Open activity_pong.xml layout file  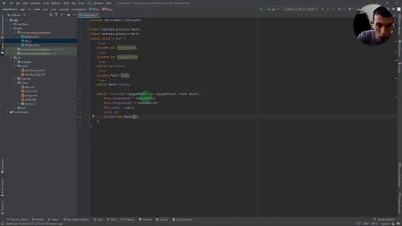point(33,75)
